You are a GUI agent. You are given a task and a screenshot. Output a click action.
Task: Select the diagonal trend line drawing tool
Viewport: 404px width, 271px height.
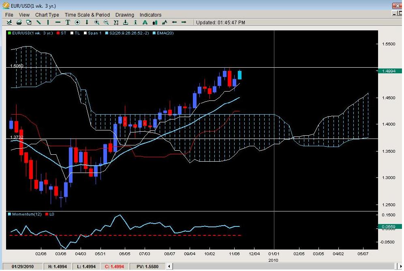point(38,22)
